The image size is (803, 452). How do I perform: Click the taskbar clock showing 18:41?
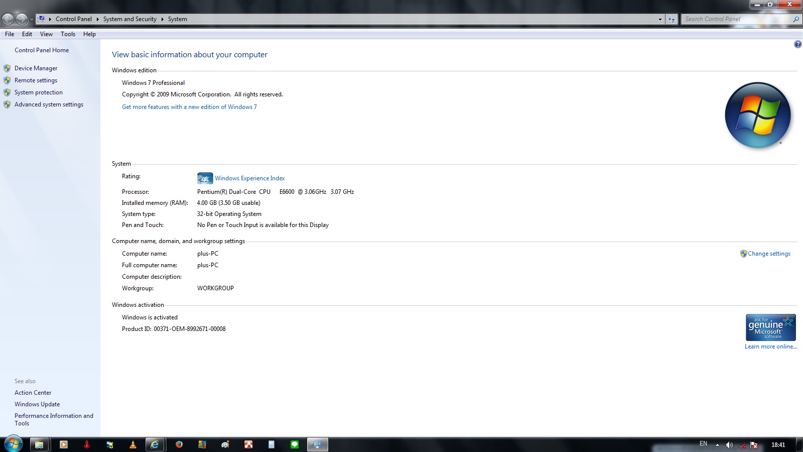click(778, 445)
